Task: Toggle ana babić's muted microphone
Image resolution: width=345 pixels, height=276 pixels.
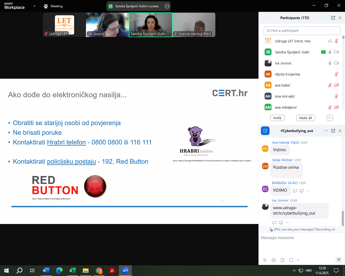Action: (x=330, y=85)
